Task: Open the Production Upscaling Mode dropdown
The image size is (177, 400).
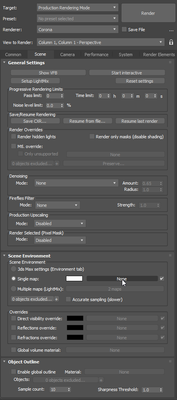Action: [x=60, y=224]
